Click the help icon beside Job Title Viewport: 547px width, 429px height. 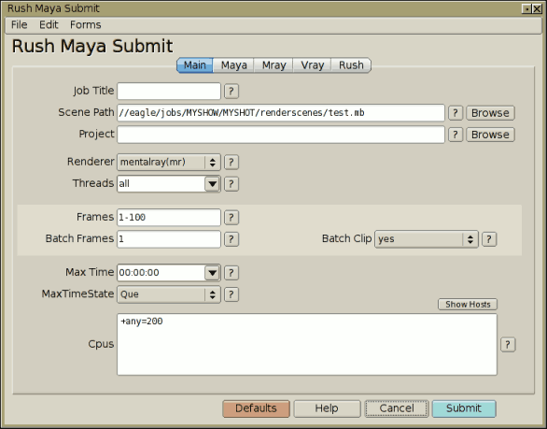click(x=231, y=92)
